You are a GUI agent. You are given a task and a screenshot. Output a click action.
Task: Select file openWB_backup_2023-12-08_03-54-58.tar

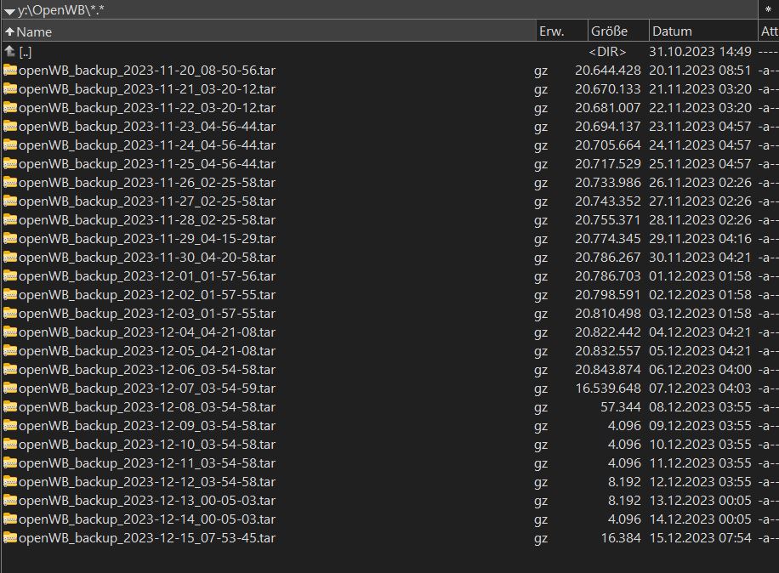coord(146,406)
